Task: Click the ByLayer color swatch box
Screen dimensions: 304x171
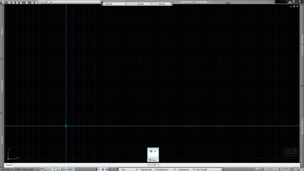Action: [x=105, y=4]
